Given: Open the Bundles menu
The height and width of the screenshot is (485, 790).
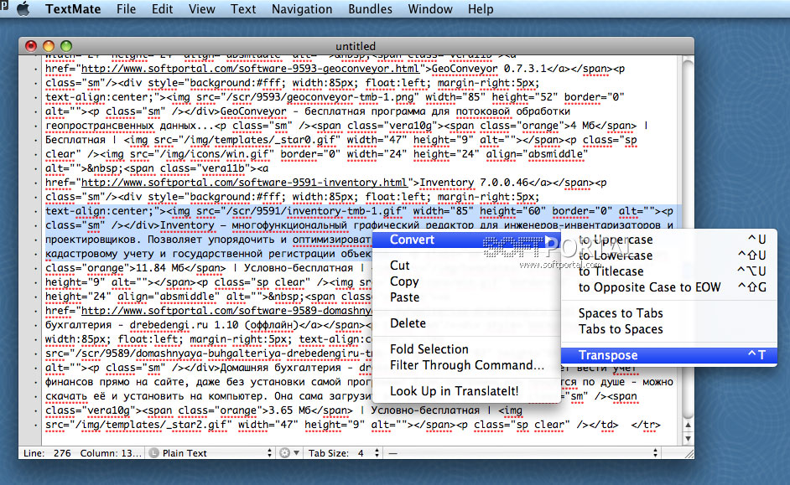Looking at the screenshot, I should tap(370, 9).
